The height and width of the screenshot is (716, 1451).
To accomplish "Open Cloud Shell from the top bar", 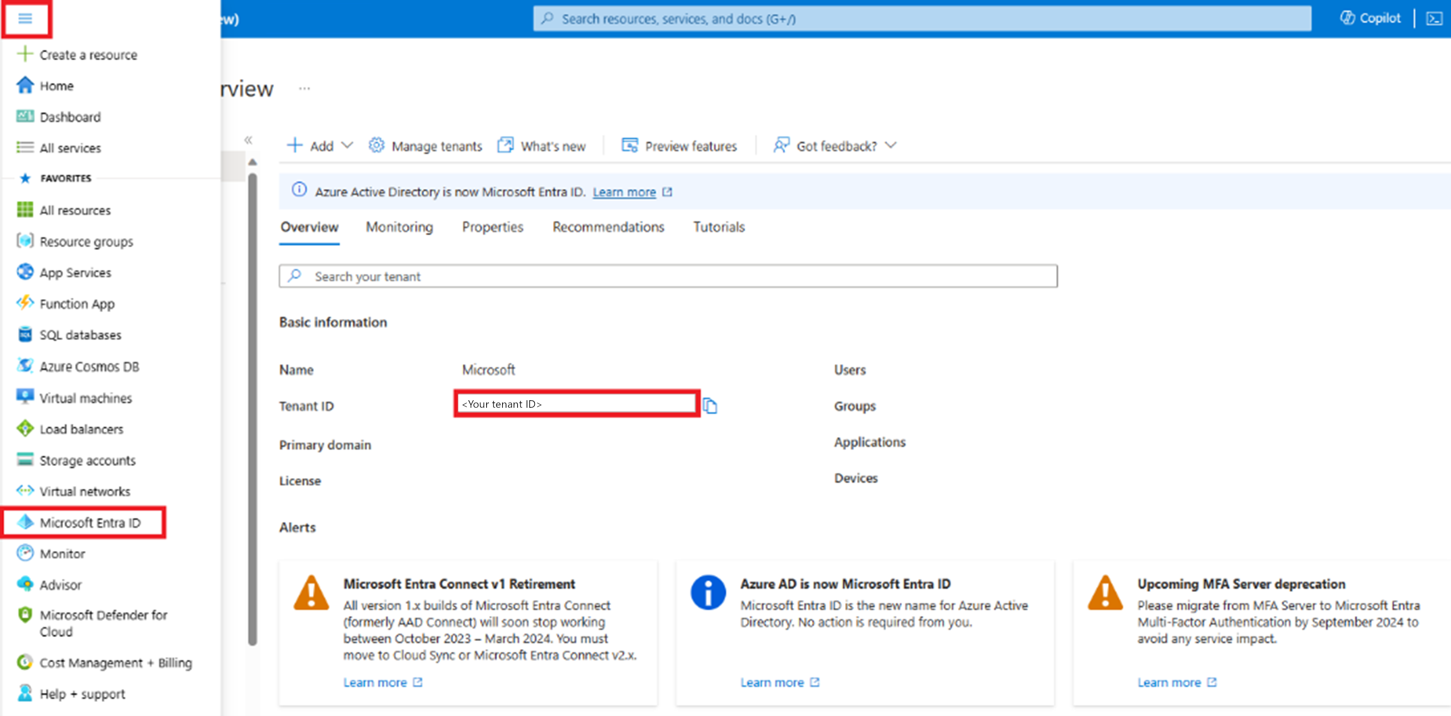I will tap(1434, 19).
